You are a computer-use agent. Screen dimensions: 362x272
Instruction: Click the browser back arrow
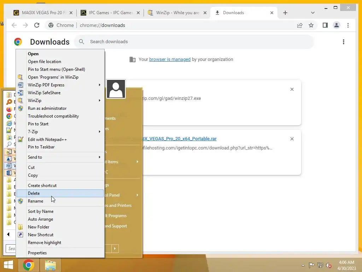[14, 25]
